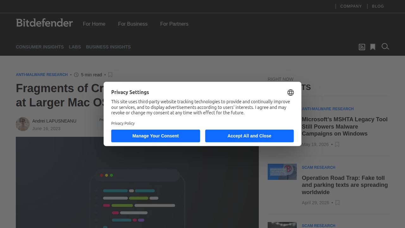The height and width of the screenshot is (228, 405).
Task: Click the Bitdefender logo
Action: point(44,22)
